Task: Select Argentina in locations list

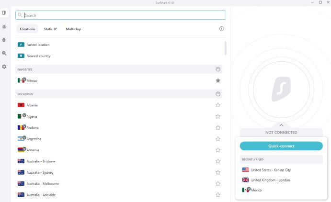Action: 119,139
